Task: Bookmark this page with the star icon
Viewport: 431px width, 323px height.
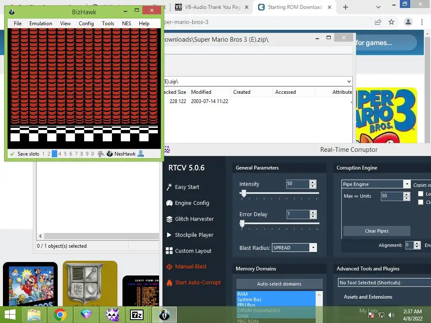Action: 391,22
